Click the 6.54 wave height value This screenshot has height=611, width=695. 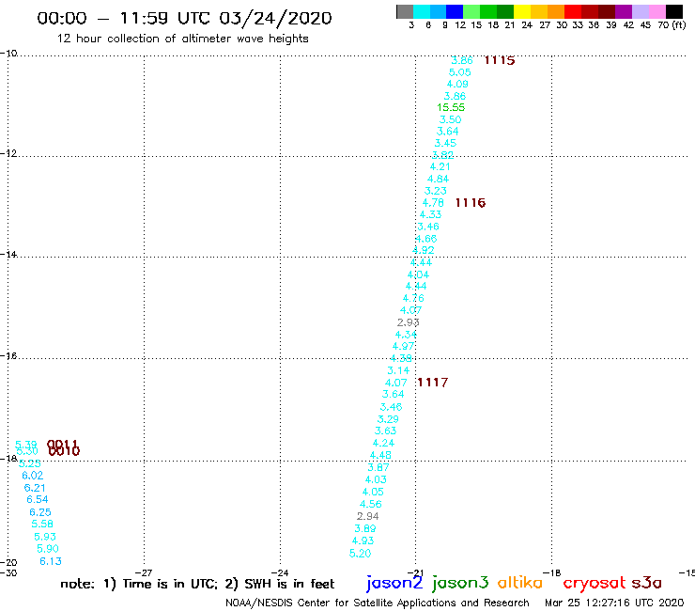38,500
